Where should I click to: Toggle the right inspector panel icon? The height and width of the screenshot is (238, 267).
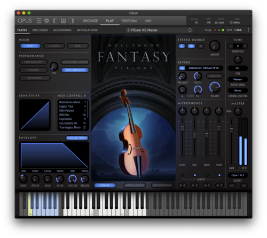[x=71, y=21]
